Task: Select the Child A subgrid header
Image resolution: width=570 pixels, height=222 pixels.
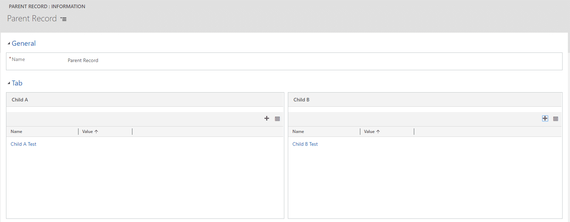Action: click(20, 100)
